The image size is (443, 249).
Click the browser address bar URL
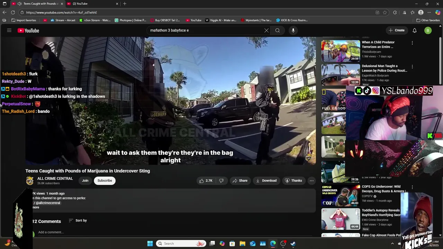click(62, 12)
